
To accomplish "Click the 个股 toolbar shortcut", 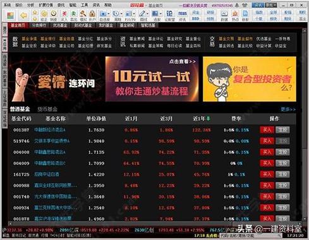I will 259,18.
